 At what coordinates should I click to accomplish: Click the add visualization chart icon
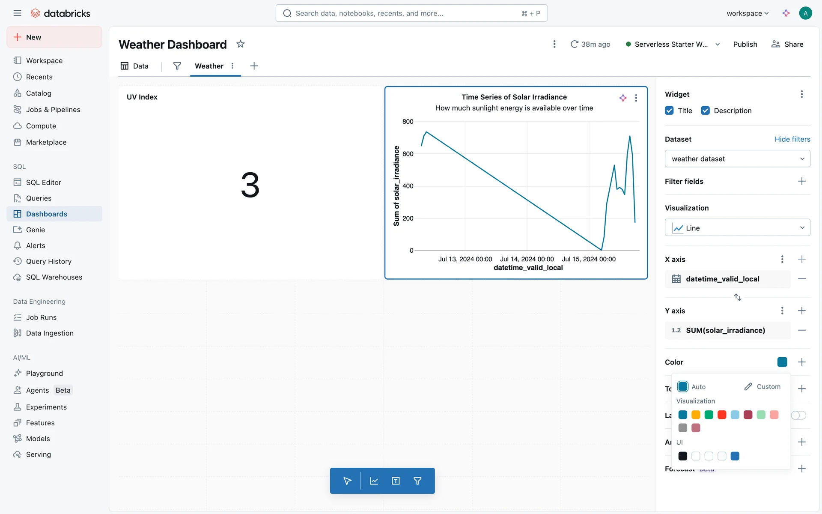point(374,481)
